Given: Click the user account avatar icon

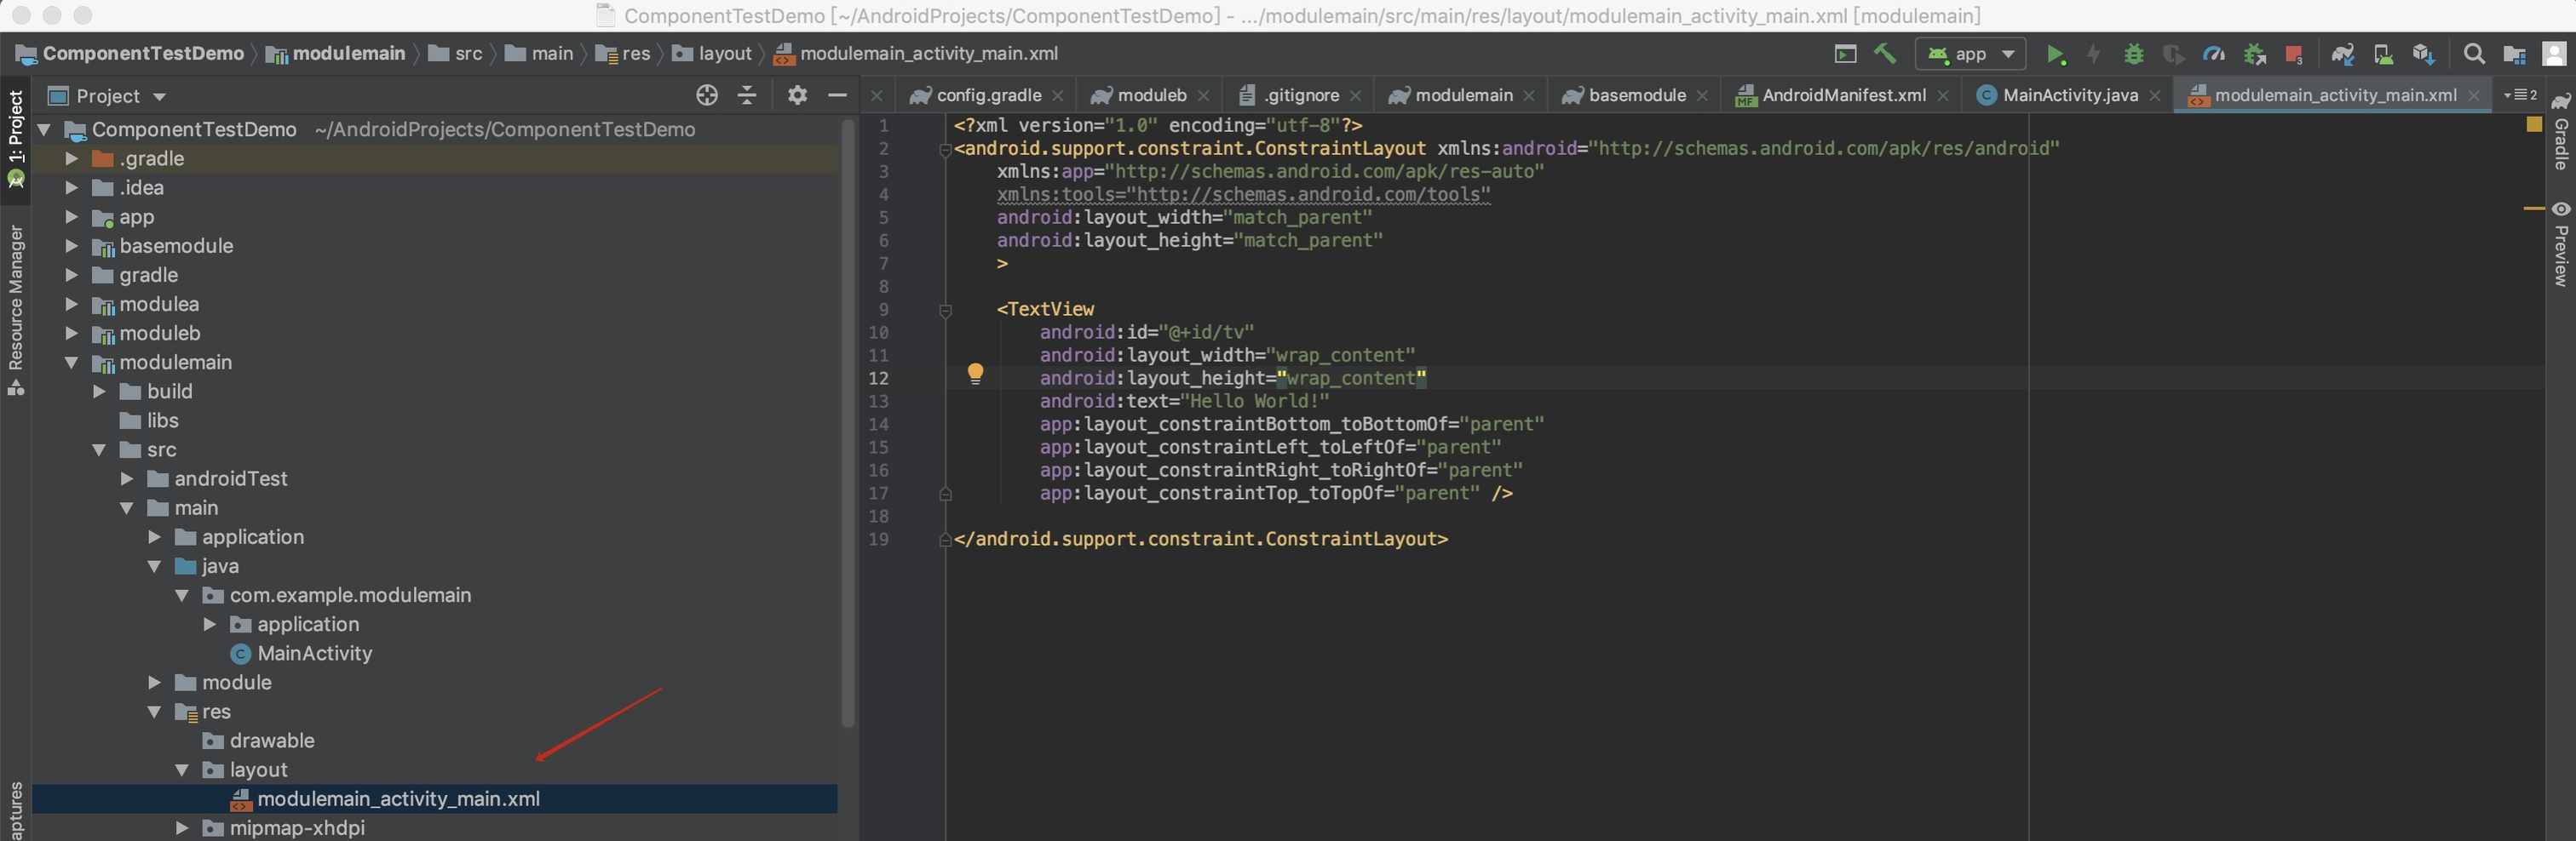Looking at the screenshot, I should pos(2554,54).
